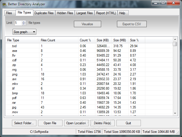Minimize the Better Directory Analyzer window
Viewport: 182px width, 137px height.
156,3
